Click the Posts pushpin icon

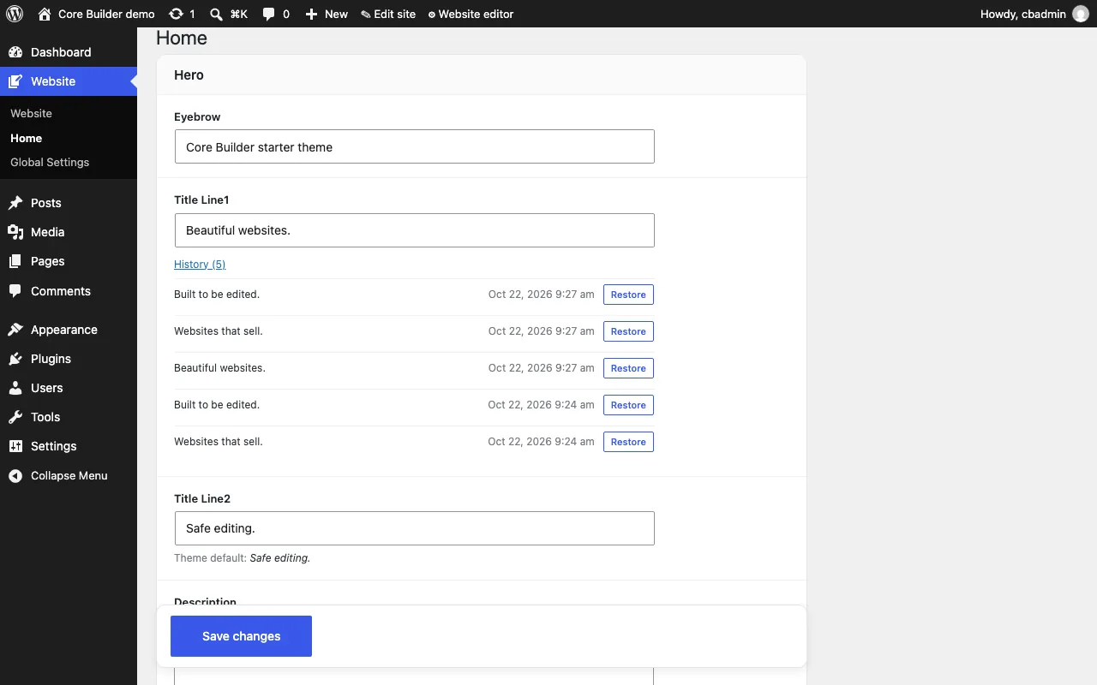click(x=15, y=203)
